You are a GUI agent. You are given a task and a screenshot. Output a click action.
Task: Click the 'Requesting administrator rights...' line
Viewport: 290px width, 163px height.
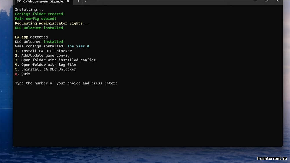point(52,23)
